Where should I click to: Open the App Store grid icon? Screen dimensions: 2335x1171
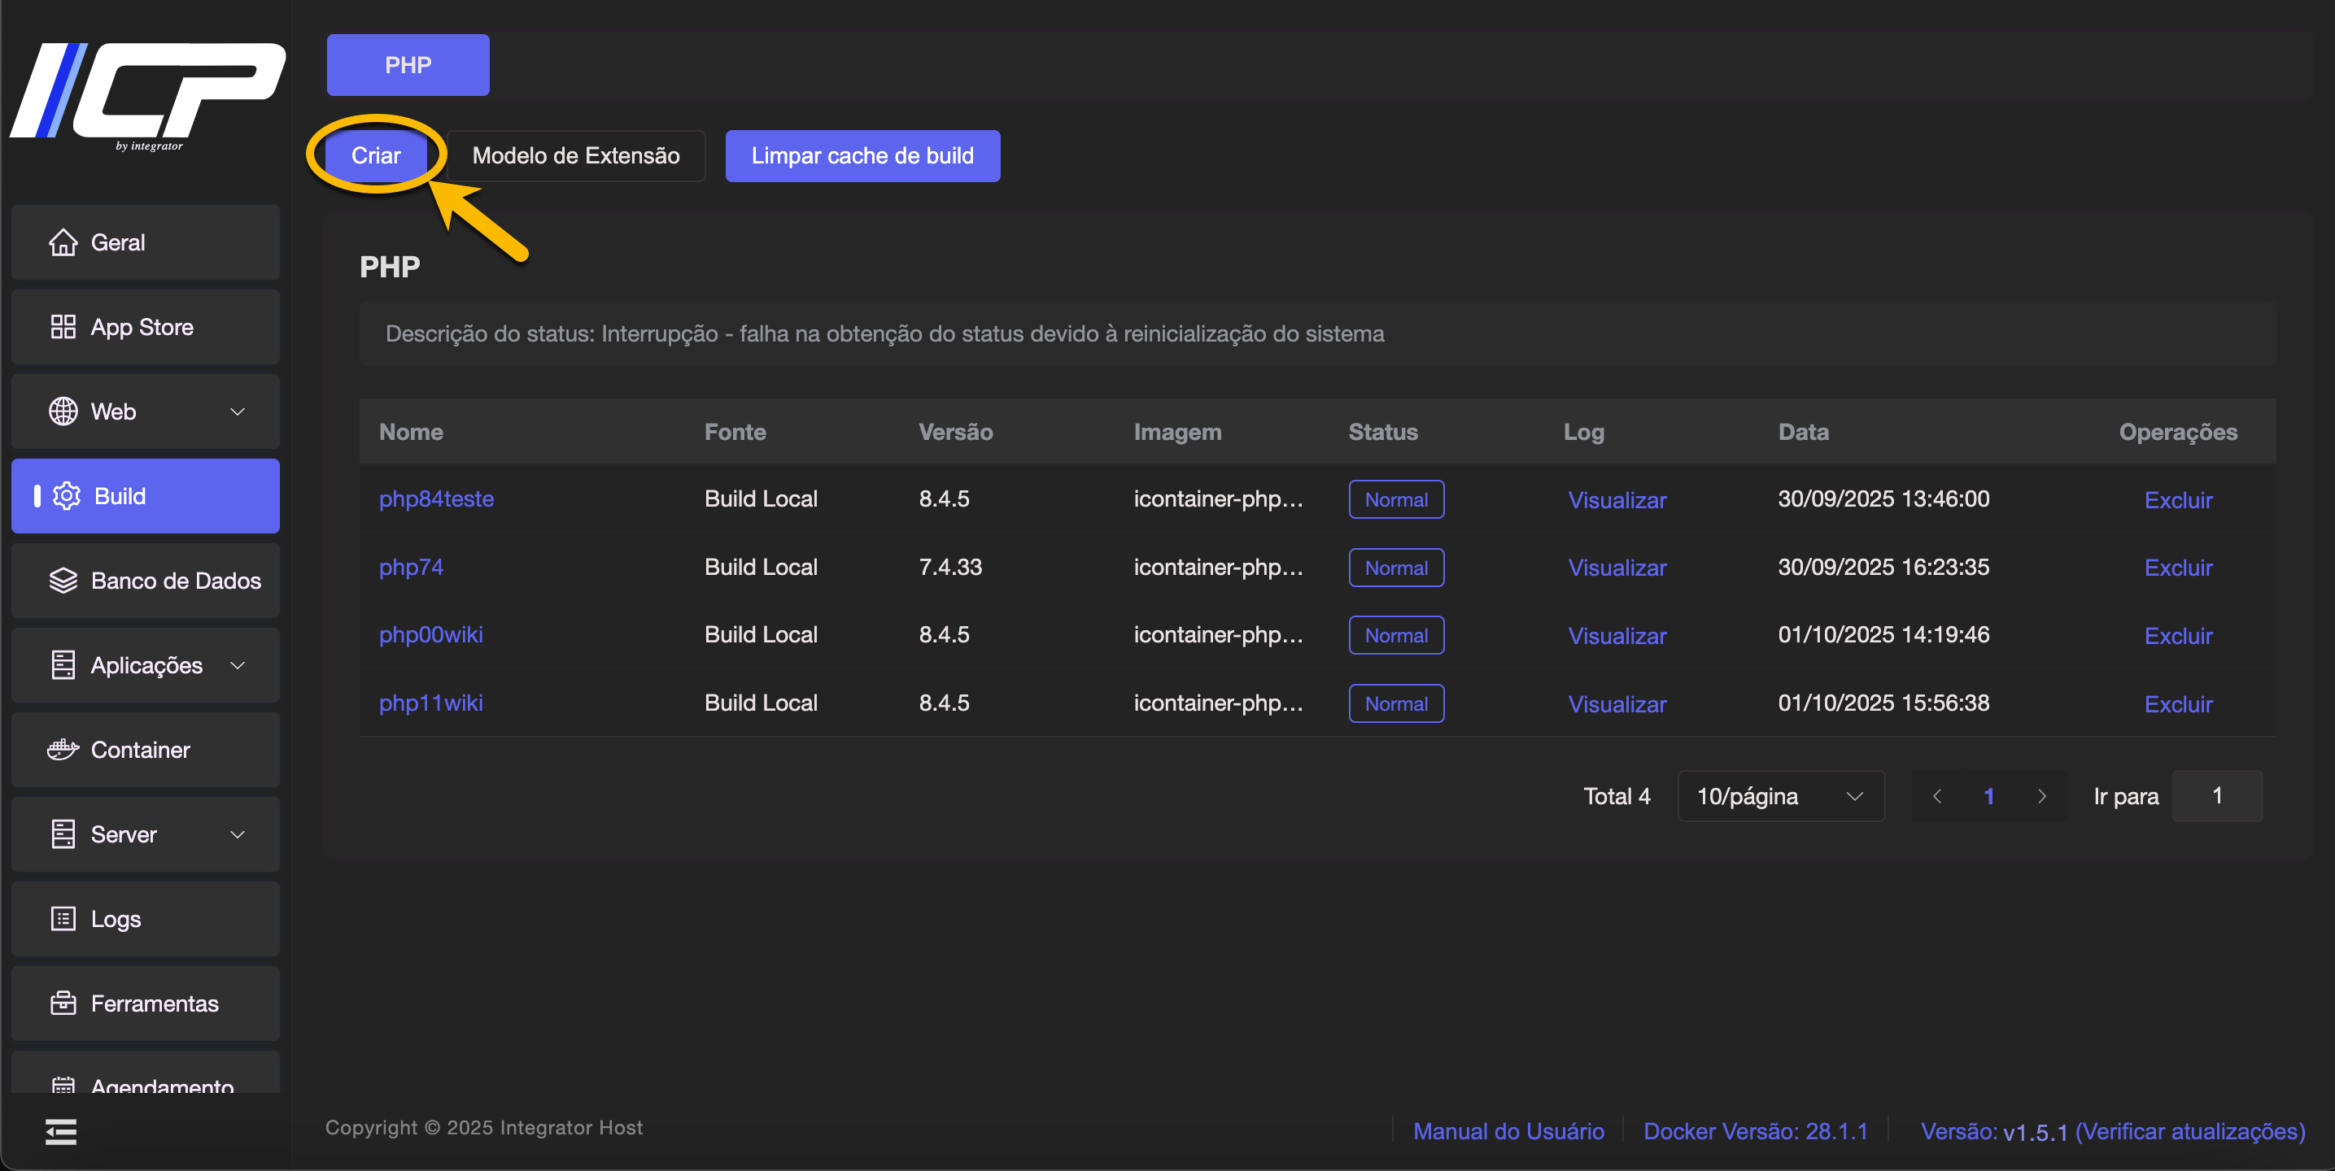tap(63, 326)
